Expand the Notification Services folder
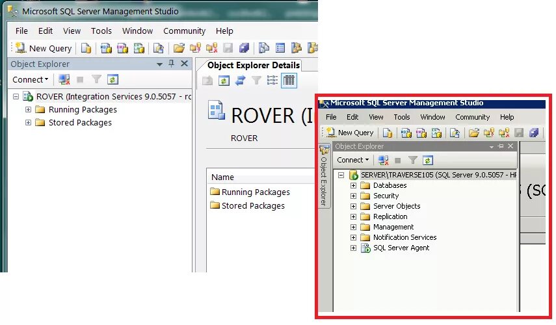 pyautogui.click(x=353, y=237)
